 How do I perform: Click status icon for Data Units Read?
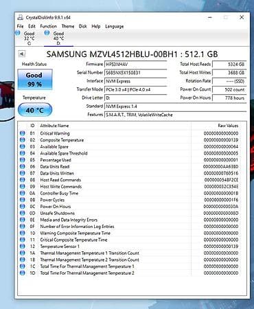click(22, 166)
